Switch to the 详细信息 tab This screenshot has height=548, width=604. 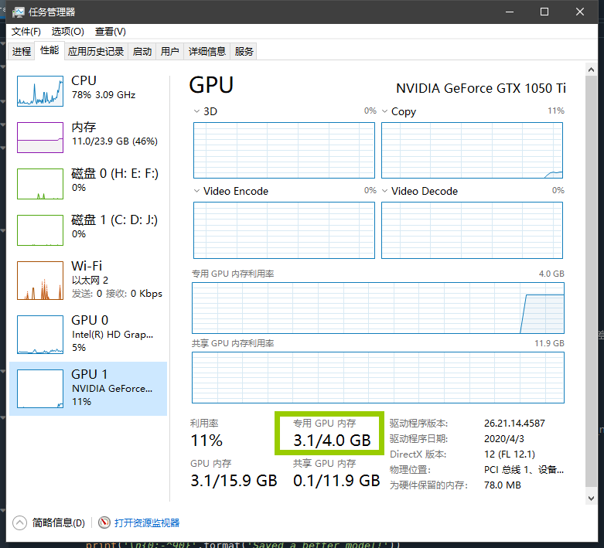click(x=206, y=51)
